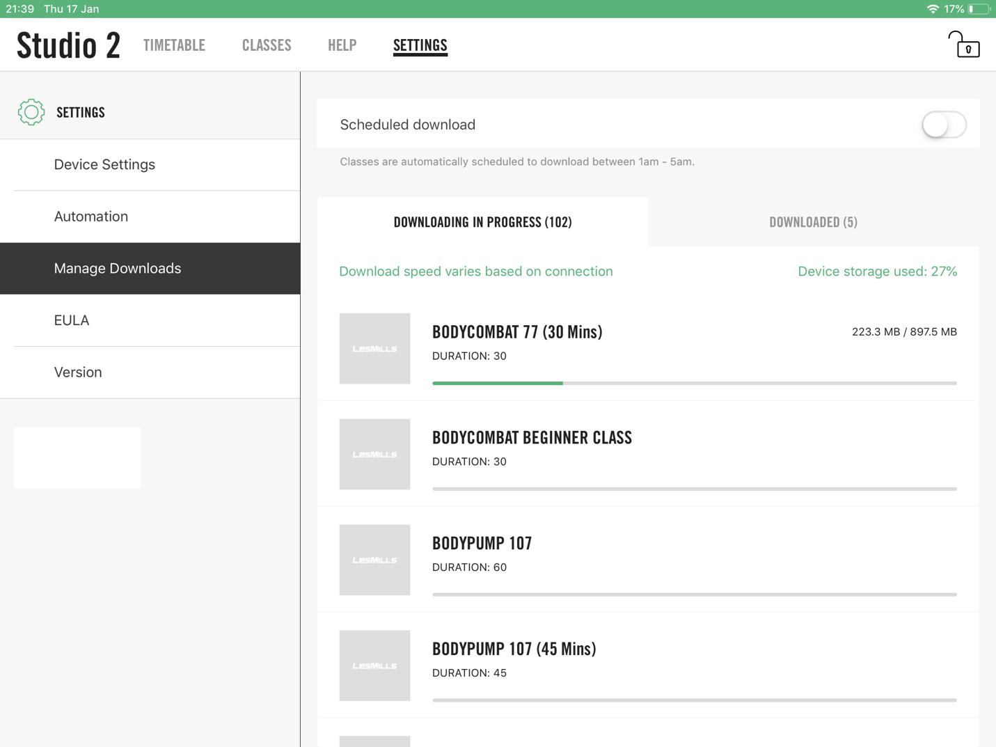This screenshot has height=747, width=996.
Task: Click the green Settings gear icon
Action: click(31, 112)
